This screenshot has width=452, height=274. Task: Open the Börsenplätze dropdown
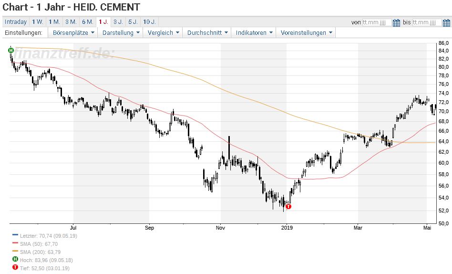coord(73,32)
